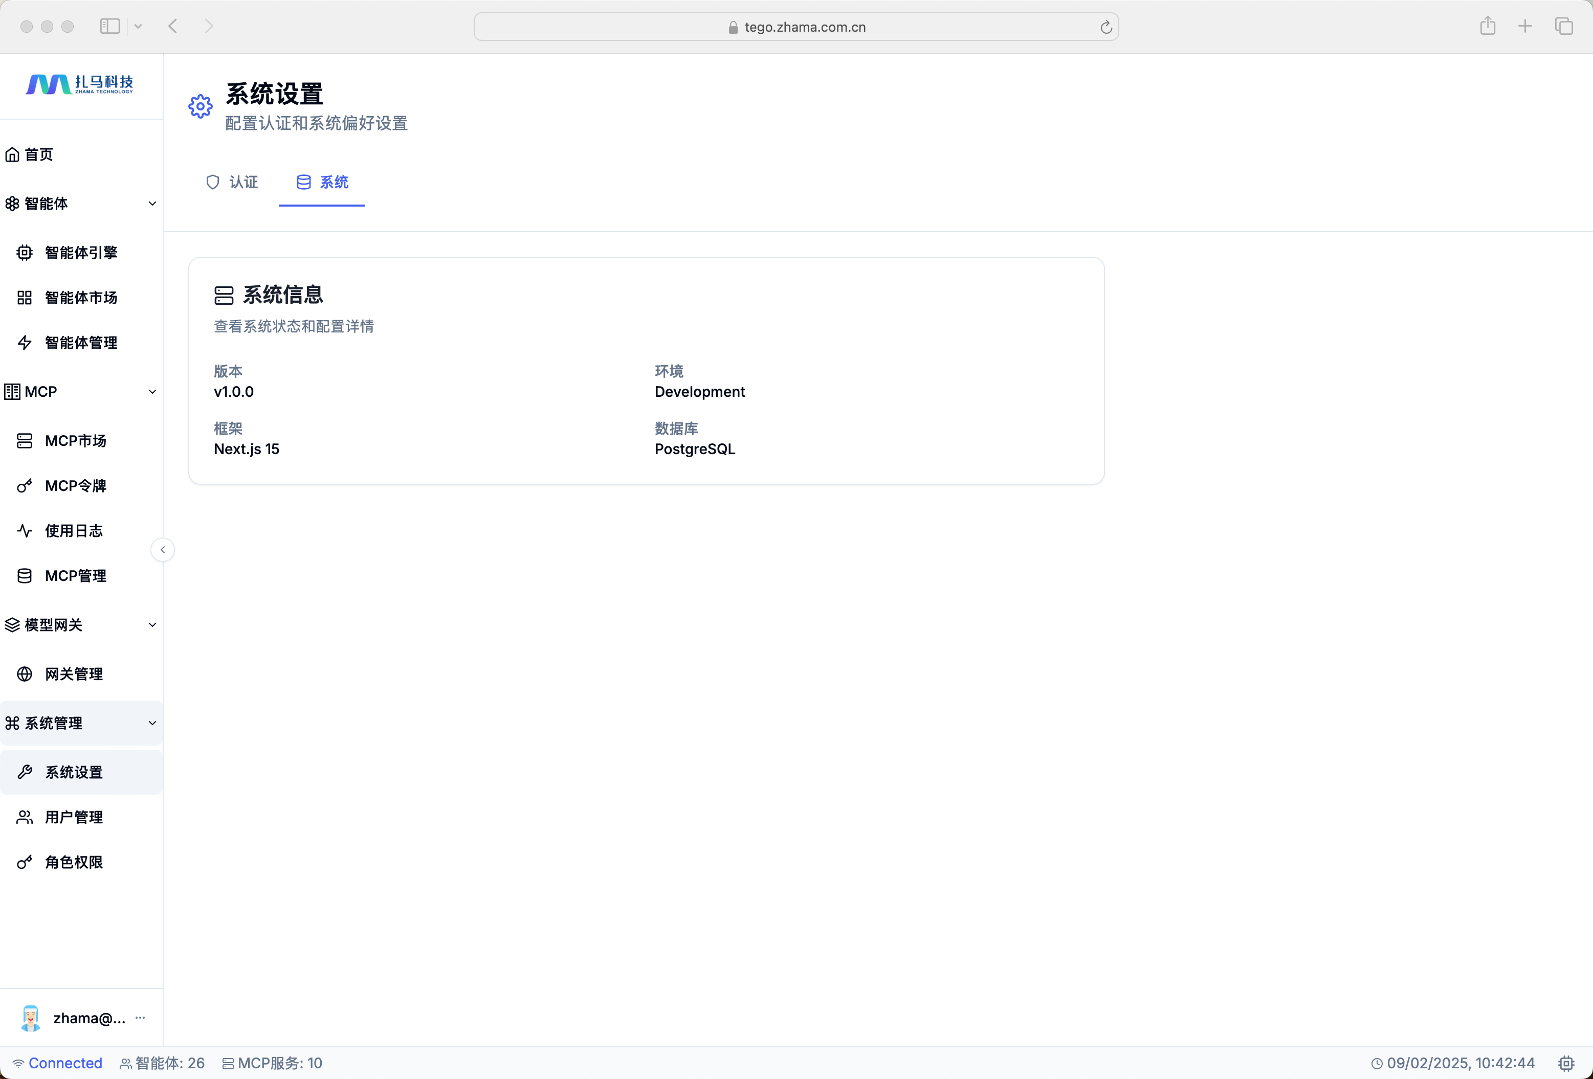Image resolution: width=1593 pixels, height=1079 pixels.
Task: Switch to the 认证 tab
Action: point(232,182)
